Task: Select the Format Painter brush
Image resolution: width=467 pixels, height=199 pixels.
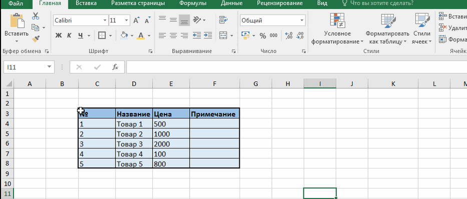Action: 36,38
